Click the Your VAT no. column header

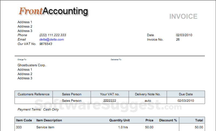point(110,94)
